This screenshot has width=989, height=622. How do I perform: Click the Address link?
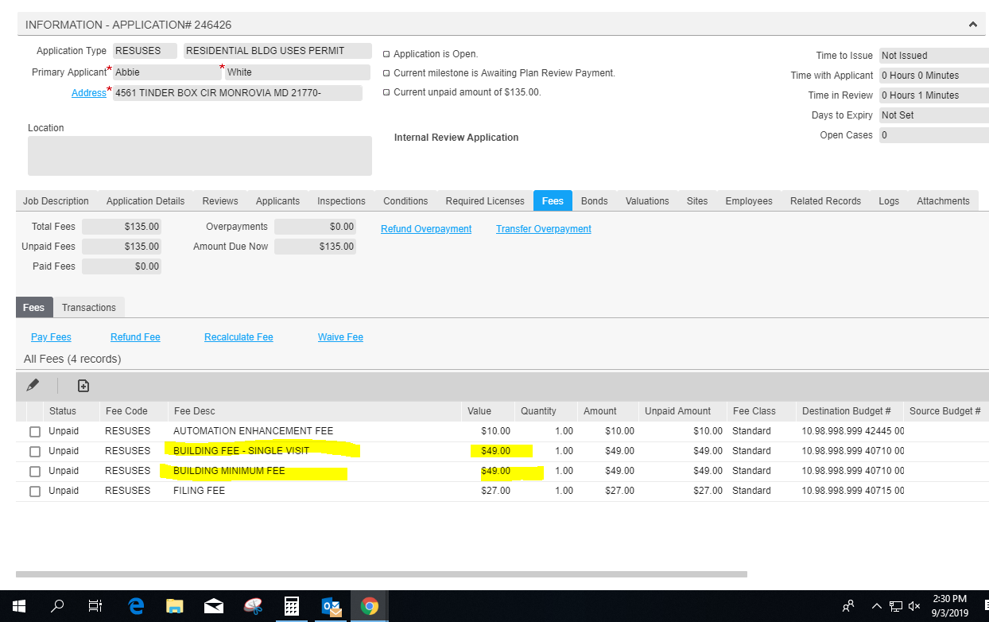(x=88, y=93)
